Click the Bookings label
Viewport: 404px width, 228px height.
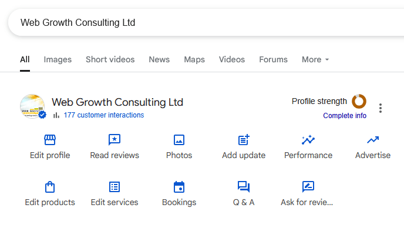[x=179, y=203]
